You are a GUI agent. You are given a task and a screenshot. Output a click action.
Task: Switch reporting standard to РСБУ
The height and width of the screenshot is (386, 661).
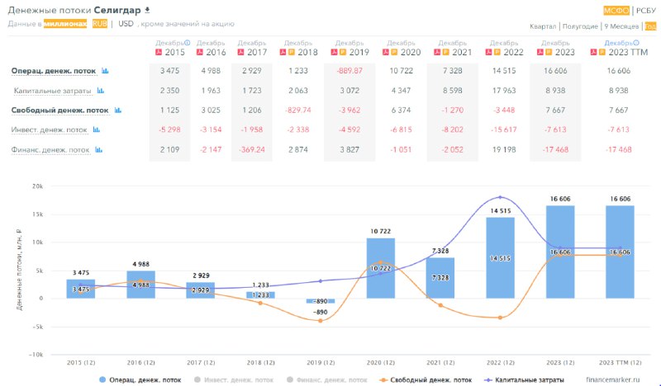tap(646, 11)
